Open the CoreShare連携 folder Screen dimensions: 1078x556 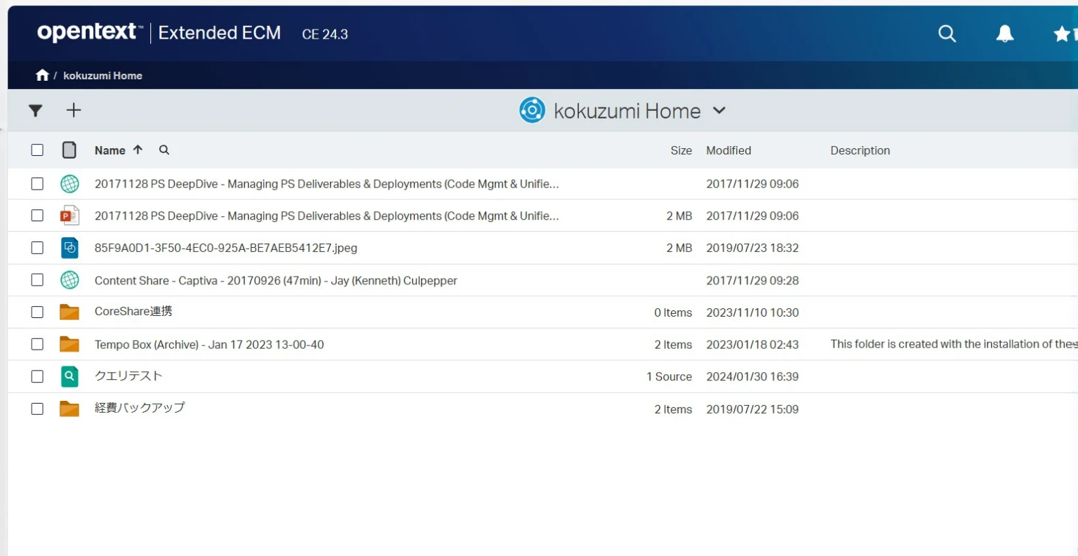[x=133, y=312]
